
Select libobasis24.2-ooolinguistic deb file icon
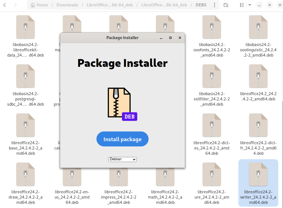pyautogui.click(x=258, y=27)
